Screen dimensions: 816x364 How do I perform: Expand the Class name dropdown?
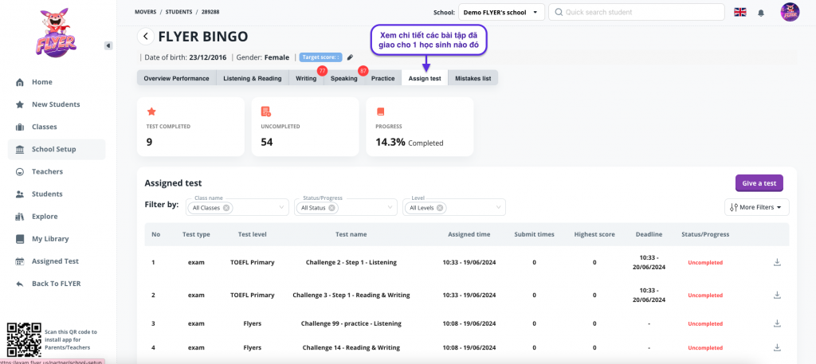tap(283, 208)
